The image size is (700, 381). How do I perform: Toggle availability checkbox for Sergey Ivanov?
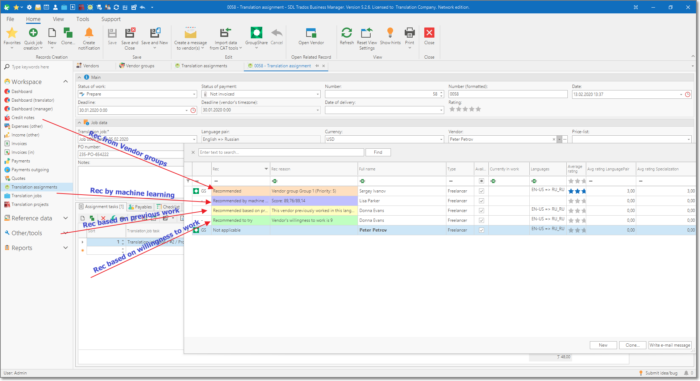[x=482, y=191]
